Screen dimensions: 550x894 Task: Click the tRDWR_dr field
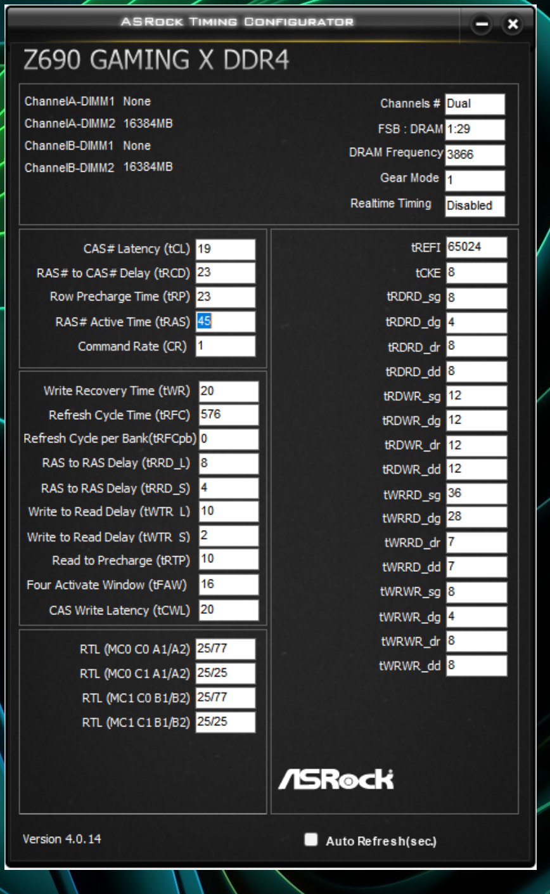[x=476, y=446]
